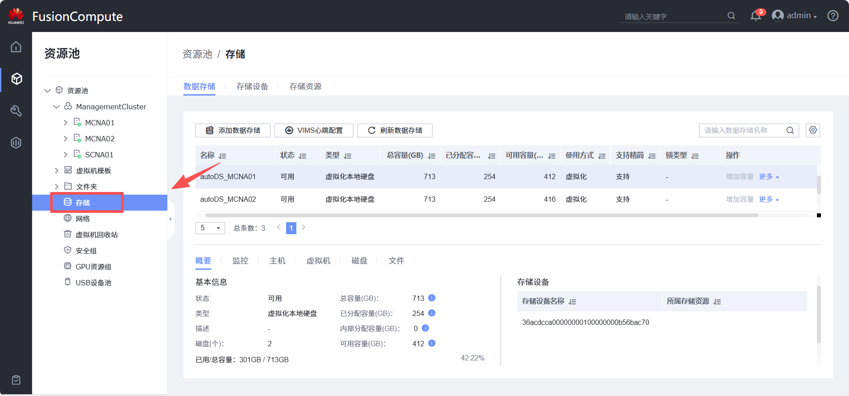Viewport: 849px width, 396px height.
Task: Sort by 使用方式 column icon
Action: click(x=602, y=156)
